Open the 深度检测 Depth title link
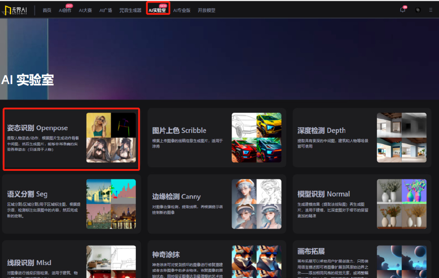The image size is (439, 278). 322,130
